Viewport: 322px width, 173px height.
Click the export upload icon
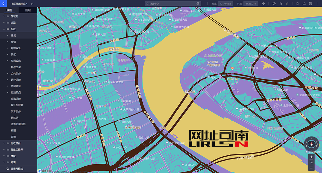[x=304, y=4]
